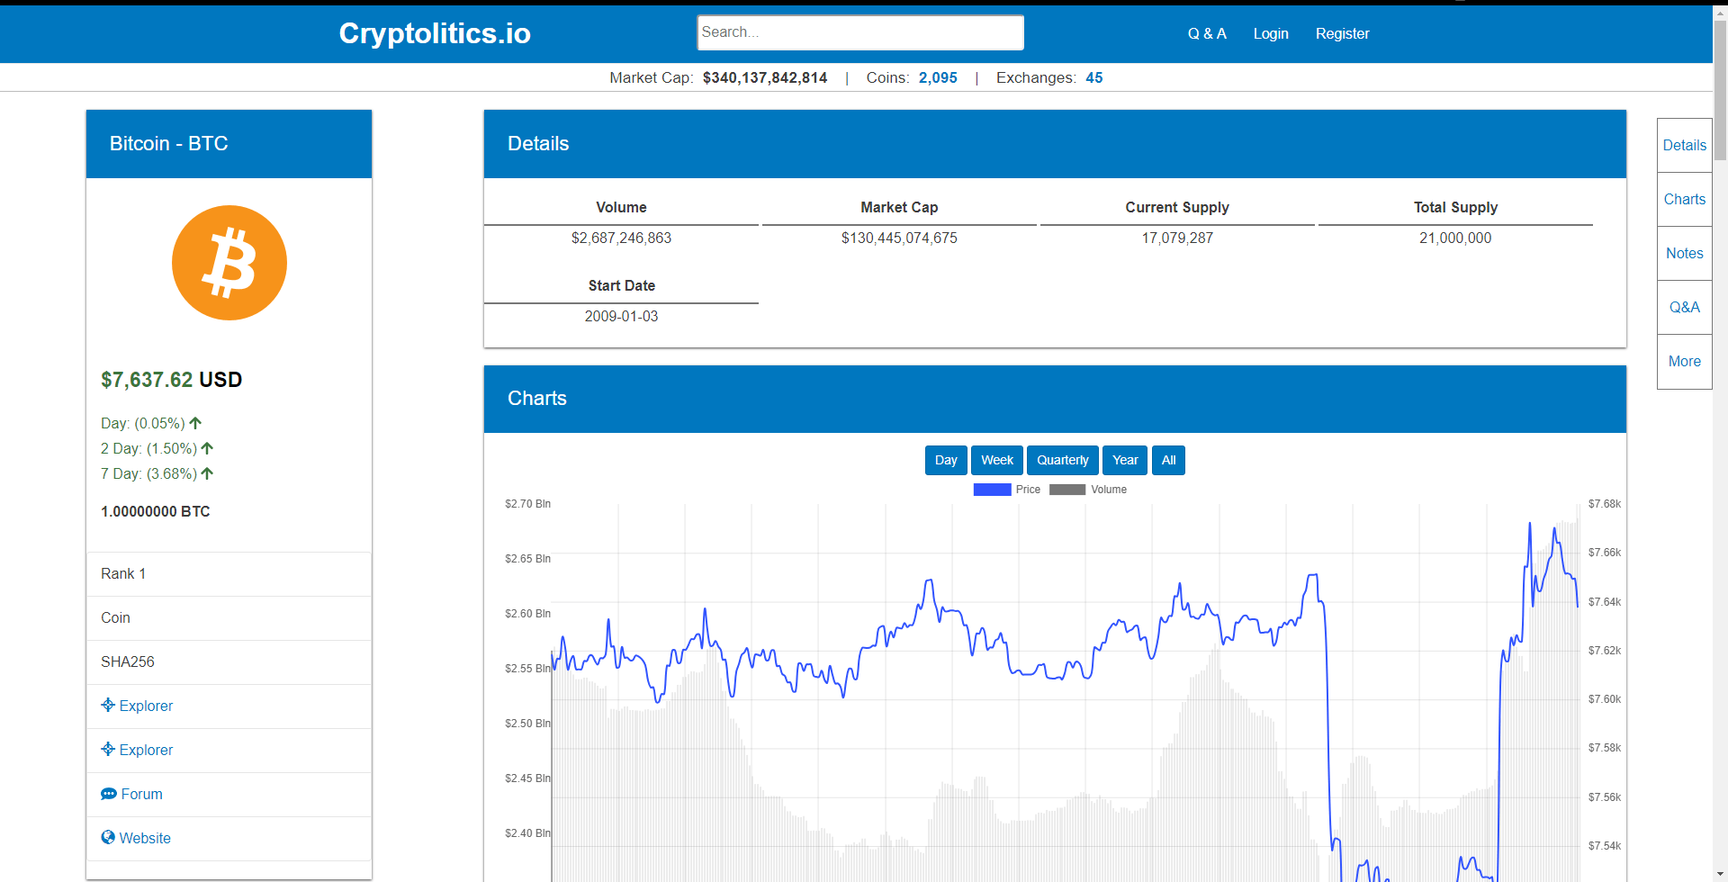Open the More sidebar section
The image size is (1728, 882).
[x=1684, y=361]
